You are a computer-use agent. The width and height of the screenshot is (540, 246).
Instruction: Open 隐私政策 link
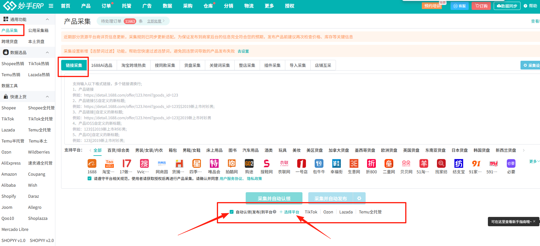point(254,179)
